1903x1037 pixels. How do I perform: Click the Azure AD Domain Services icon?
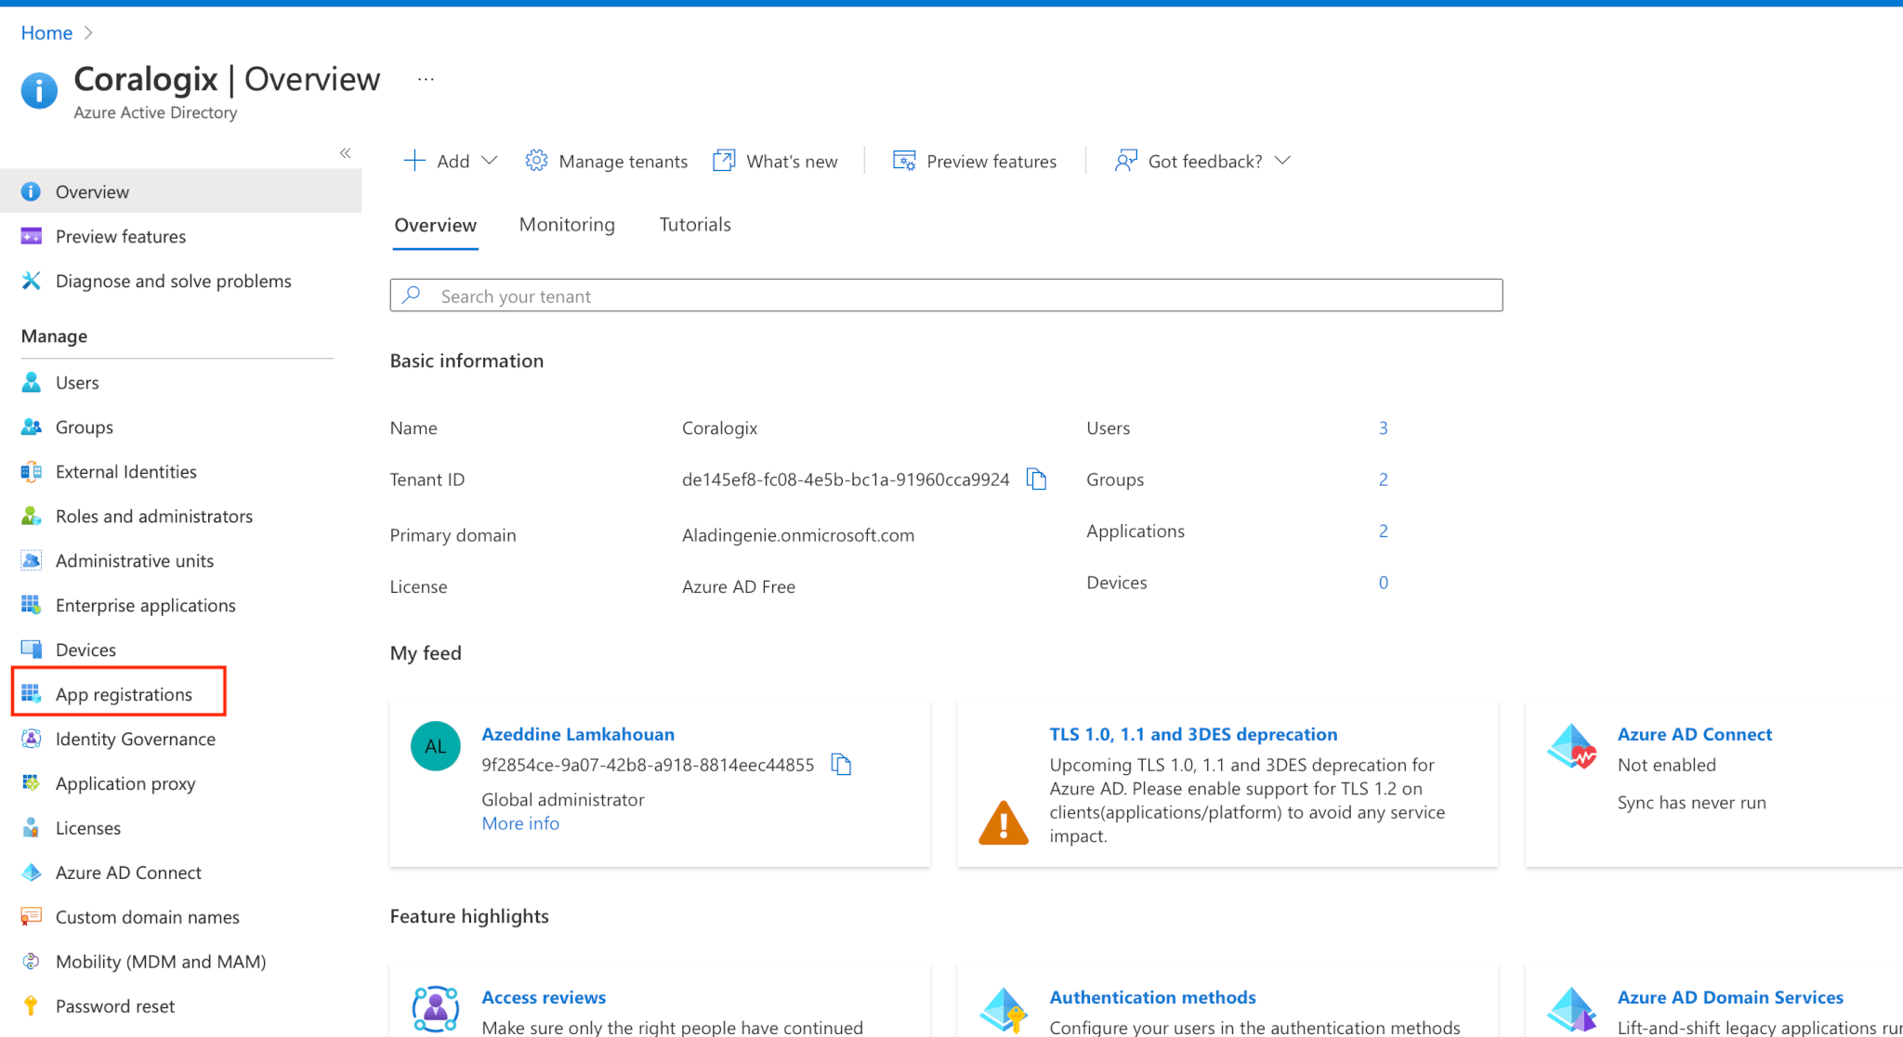(x=1572, y=1009)
